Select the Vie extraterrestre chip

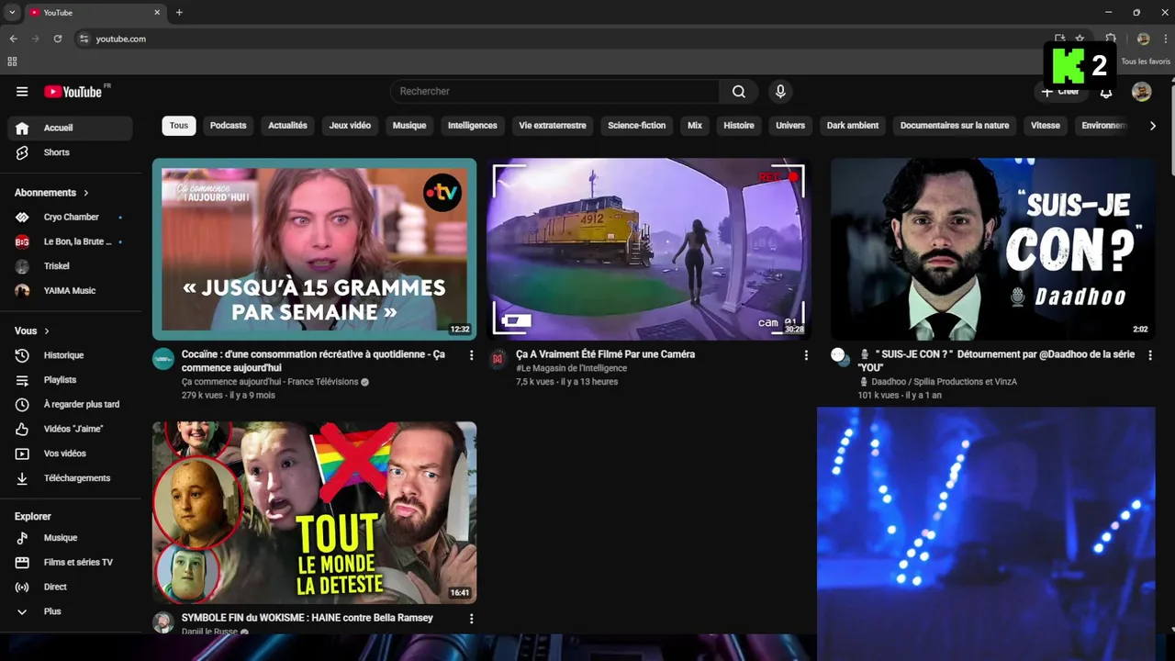click(553, 126)
